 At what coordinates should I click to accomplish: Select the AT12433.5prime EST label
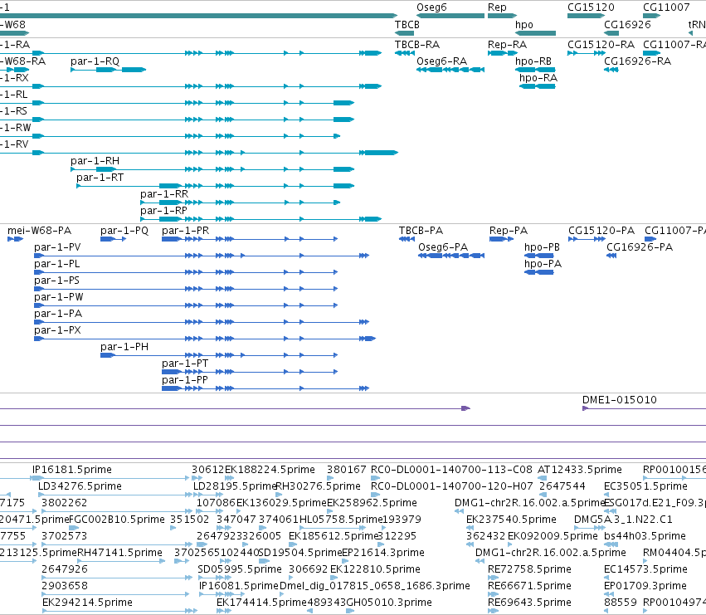pyautogui.click(x=580, y=470)
